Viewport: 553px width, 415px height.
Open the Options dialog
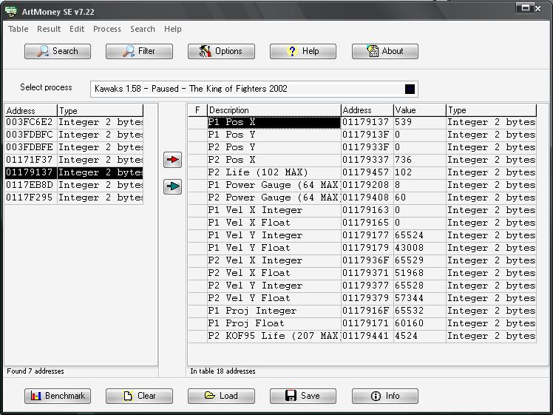pos(221,51)
